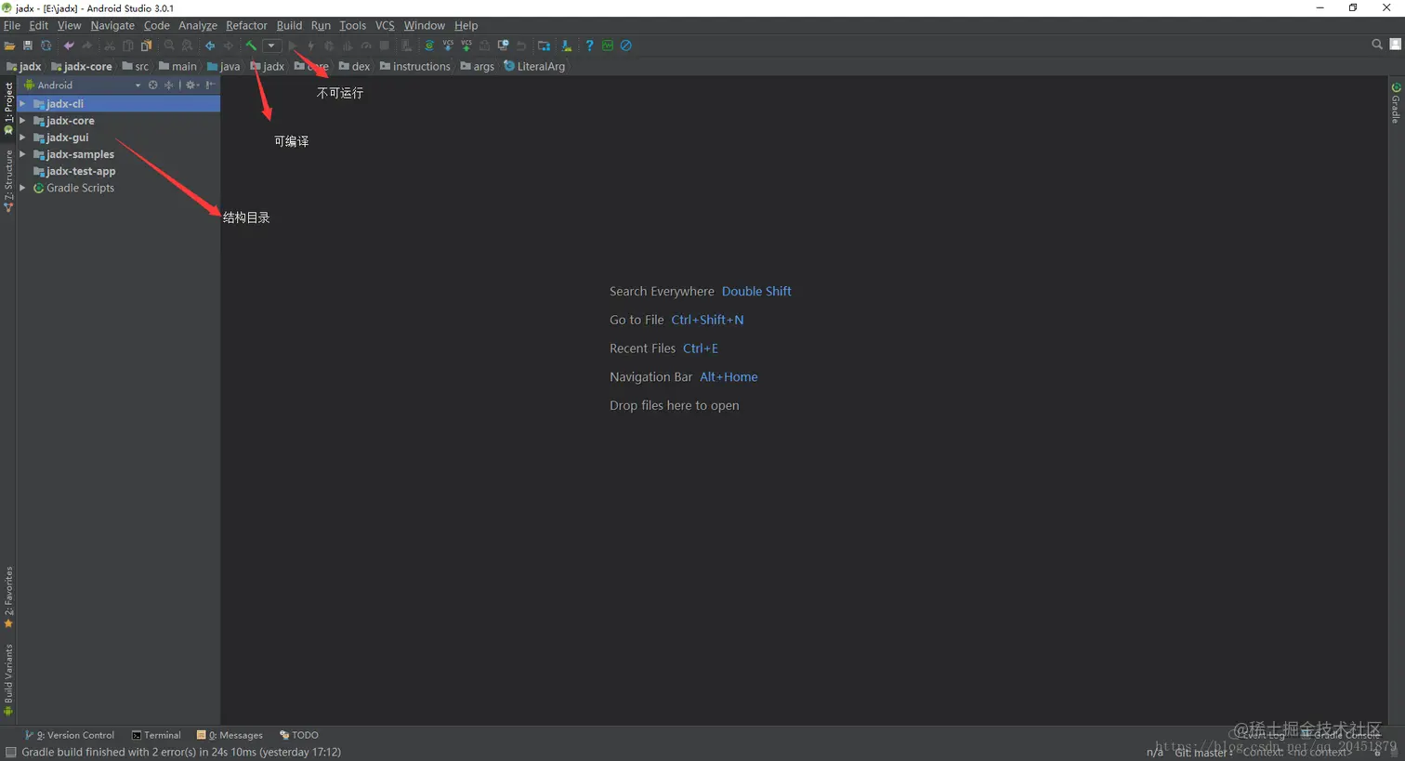Toggle the Build Variants side tab
Viewport: 1405px width, 761px height.
8,680
